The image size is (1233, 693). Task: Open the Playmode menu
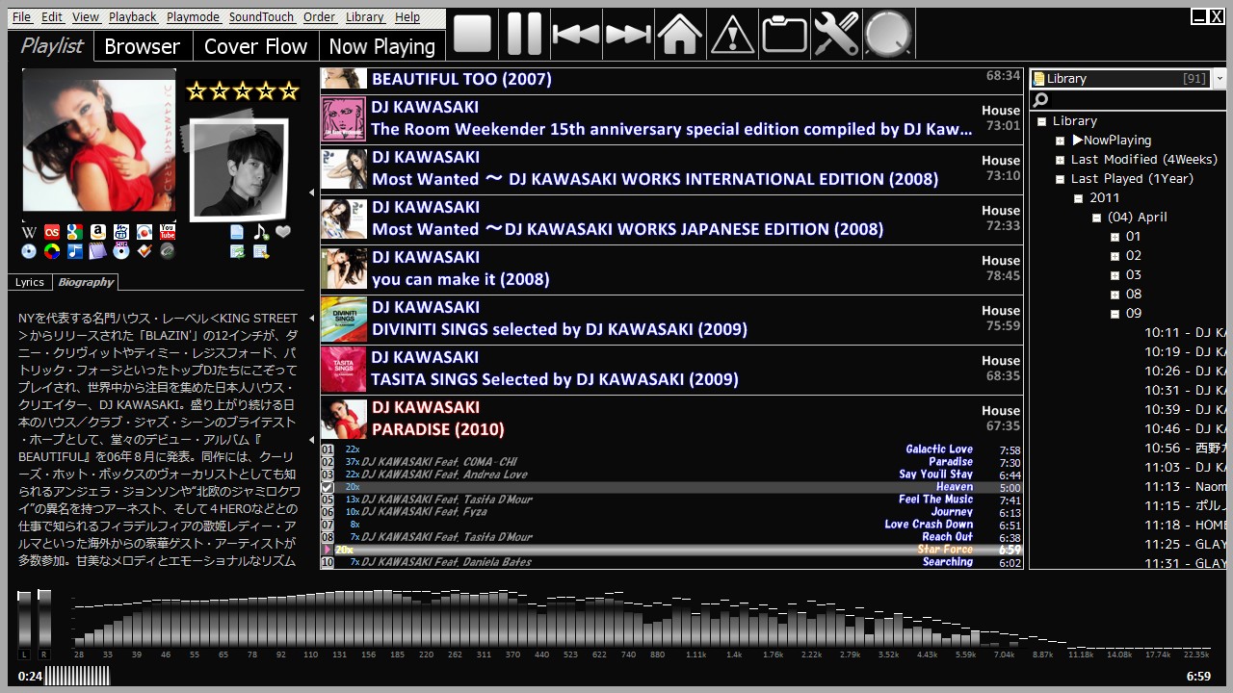[193, 17]
